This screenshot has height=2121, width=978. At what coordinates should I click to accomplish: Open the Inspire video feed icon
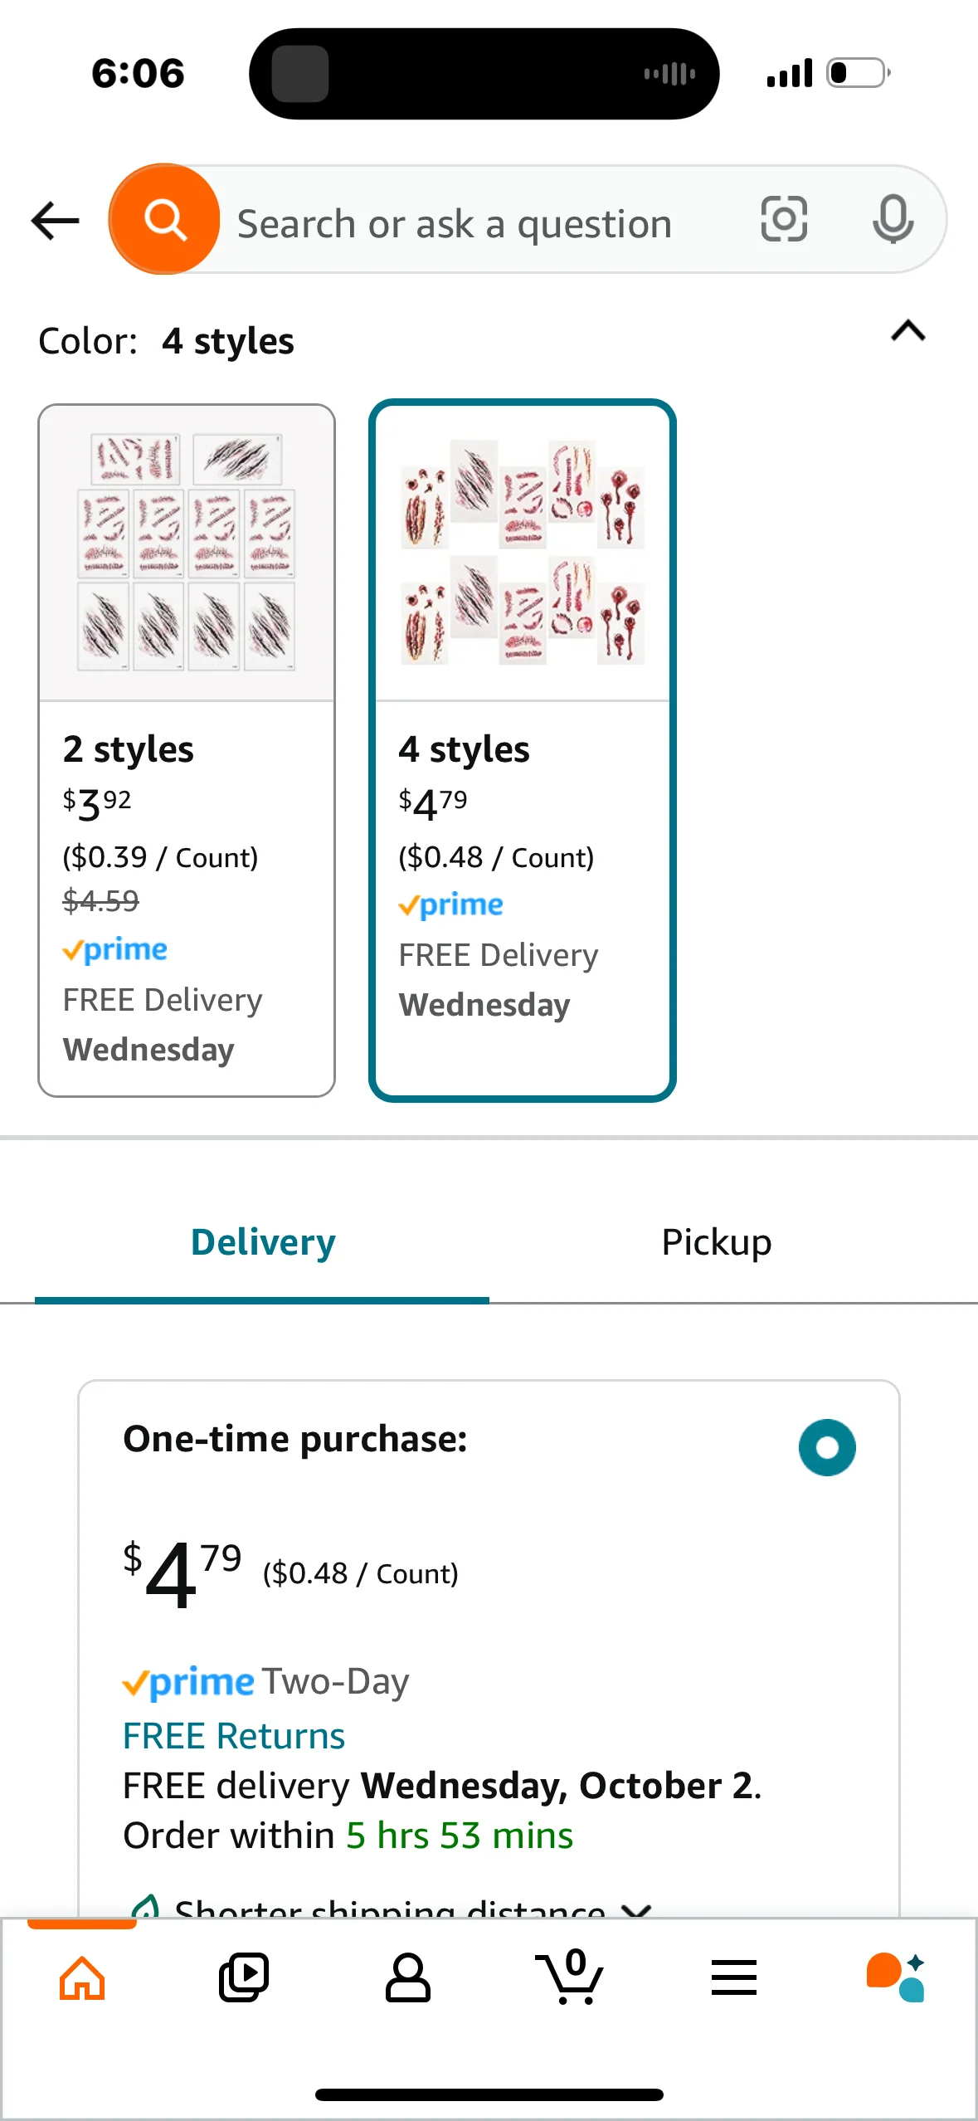pyautogui.click(x=244, y=1978)
